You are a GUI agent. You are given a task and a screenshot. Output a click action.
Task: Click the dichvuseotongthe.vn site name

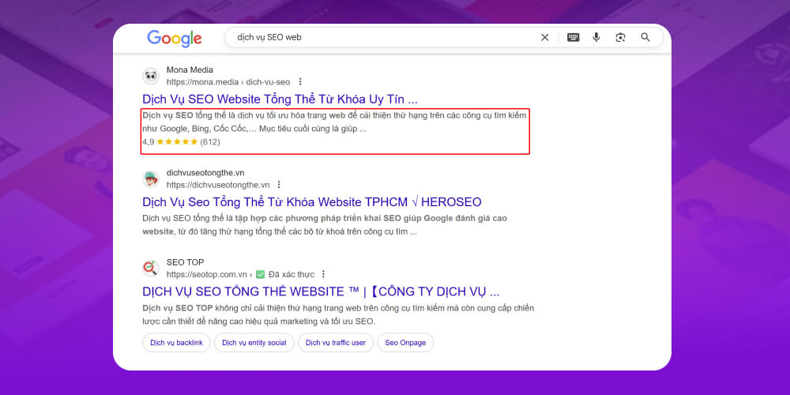pyautogui.click(x=205, y=173)
